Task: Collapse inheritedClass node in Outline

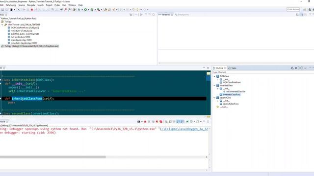Action: pos(214,86)
